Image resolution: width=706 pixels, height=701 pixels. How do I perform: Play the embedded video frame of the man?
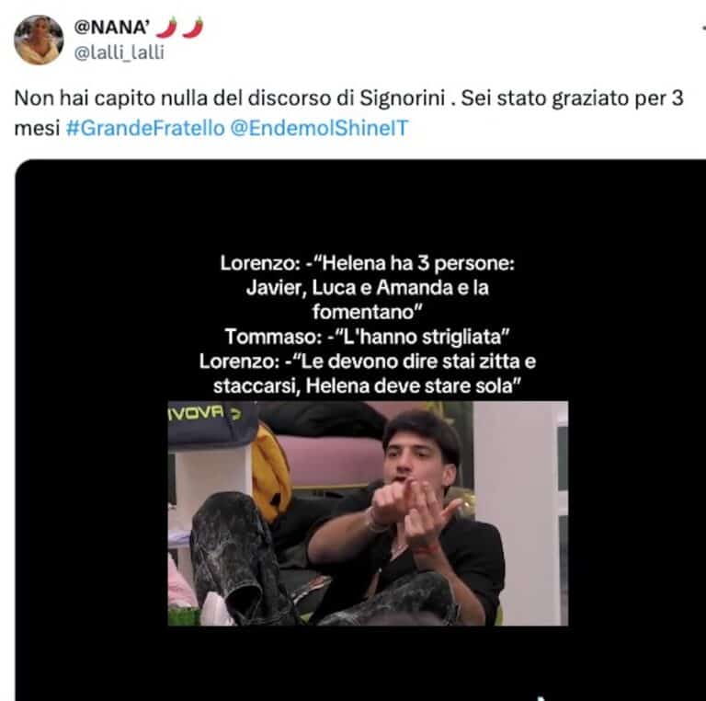[x=368, y=513]
